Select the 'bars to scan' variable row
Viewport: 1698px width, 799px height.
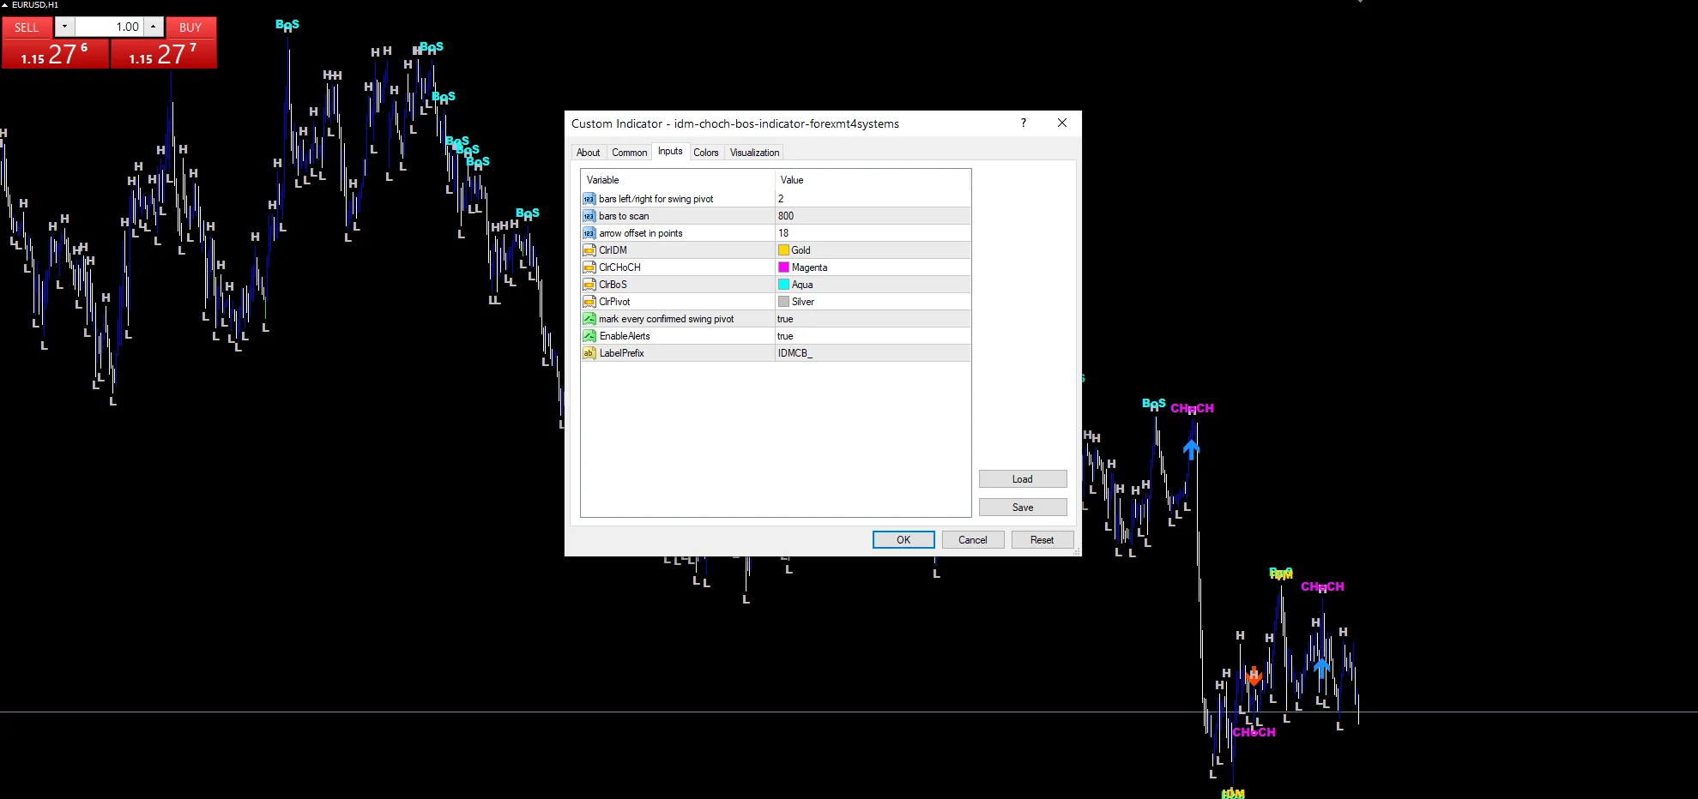pyautogui.click(x=776, y=216)
